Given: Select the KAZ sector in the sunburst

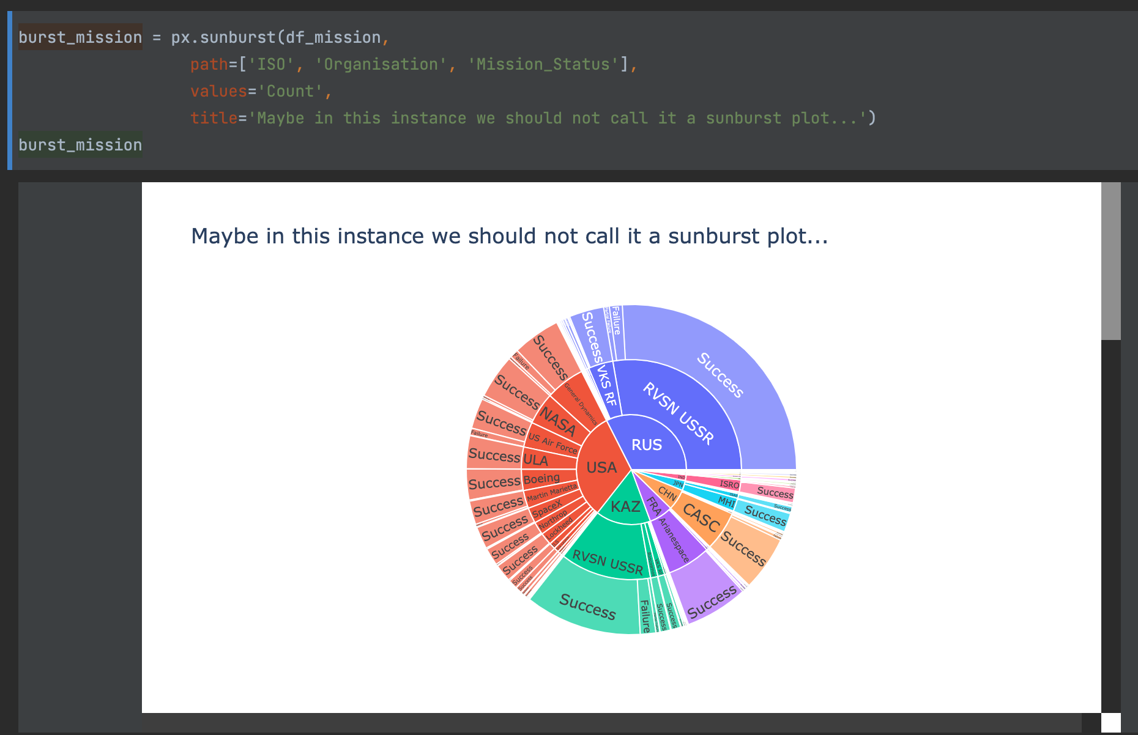Looking at the screenshot, I should click(x=625, y=506).
